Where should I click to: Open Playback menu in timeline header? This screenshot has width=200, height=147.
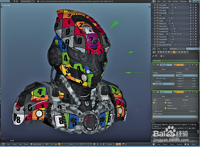(x=179, y=144)
